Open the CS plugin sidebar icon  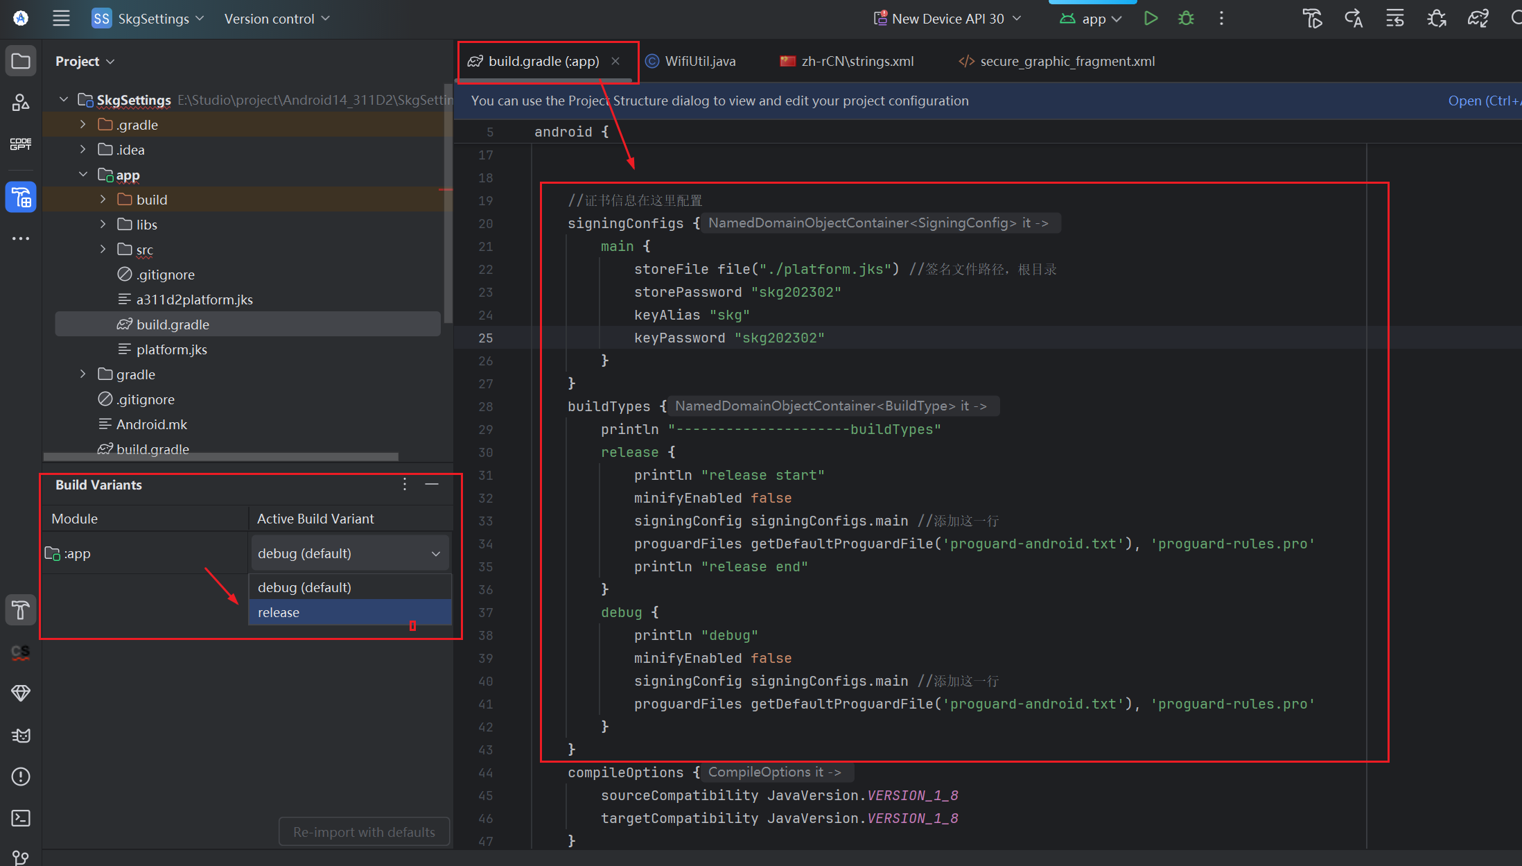[21, 652]
